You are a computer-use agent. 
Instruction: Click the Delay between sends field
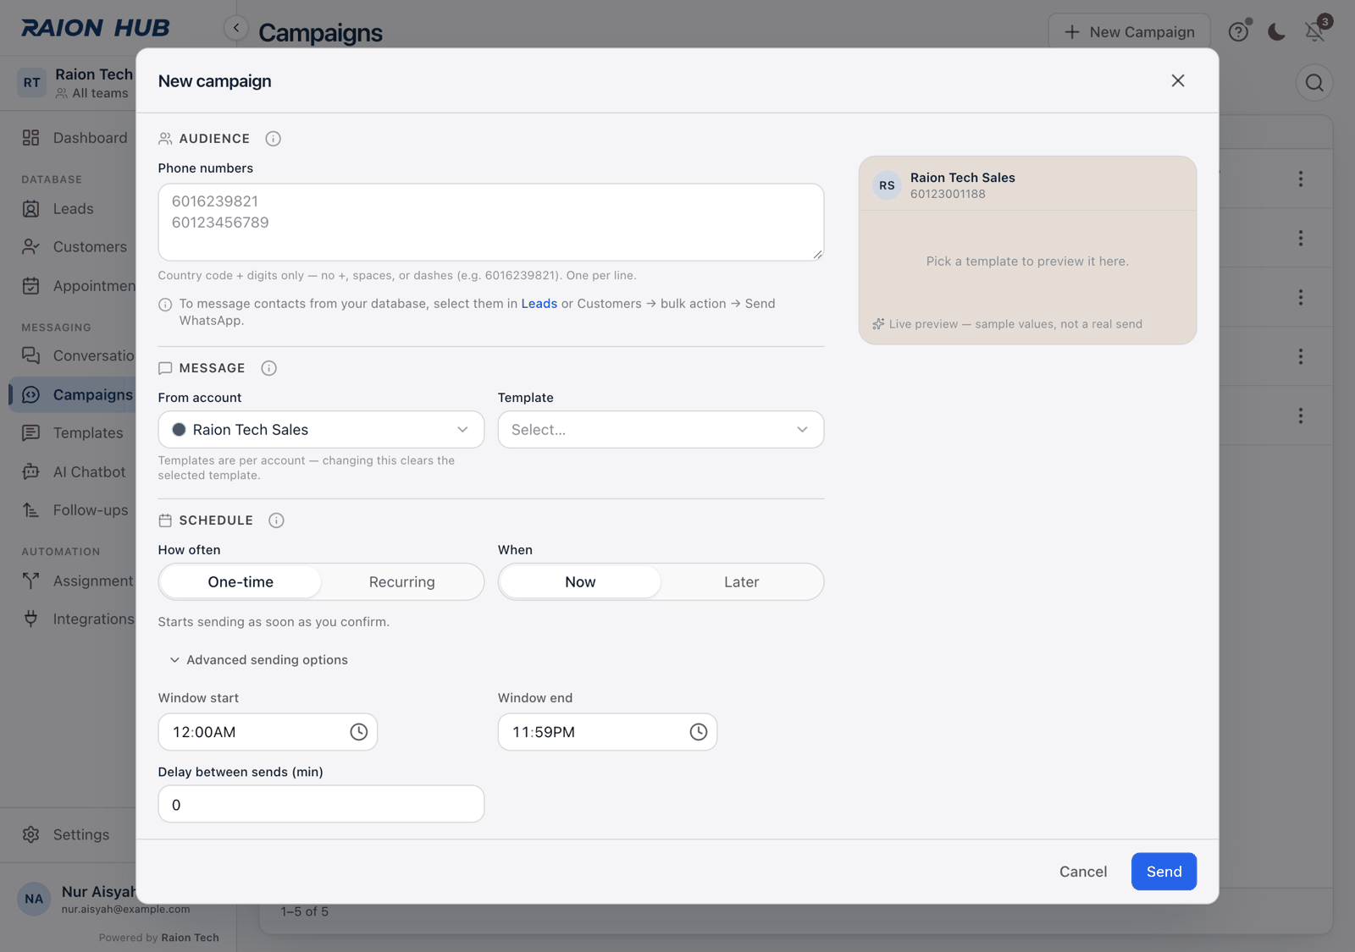pyautogui.click(x=321, y=804)
